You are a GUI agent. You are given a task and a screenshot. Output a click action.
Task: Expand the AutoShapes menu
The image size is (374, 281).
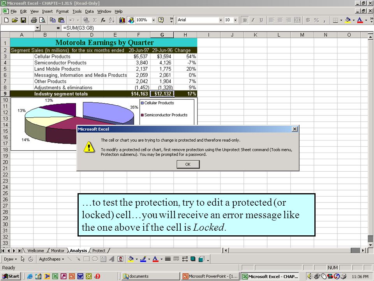[x=51, y=259]
